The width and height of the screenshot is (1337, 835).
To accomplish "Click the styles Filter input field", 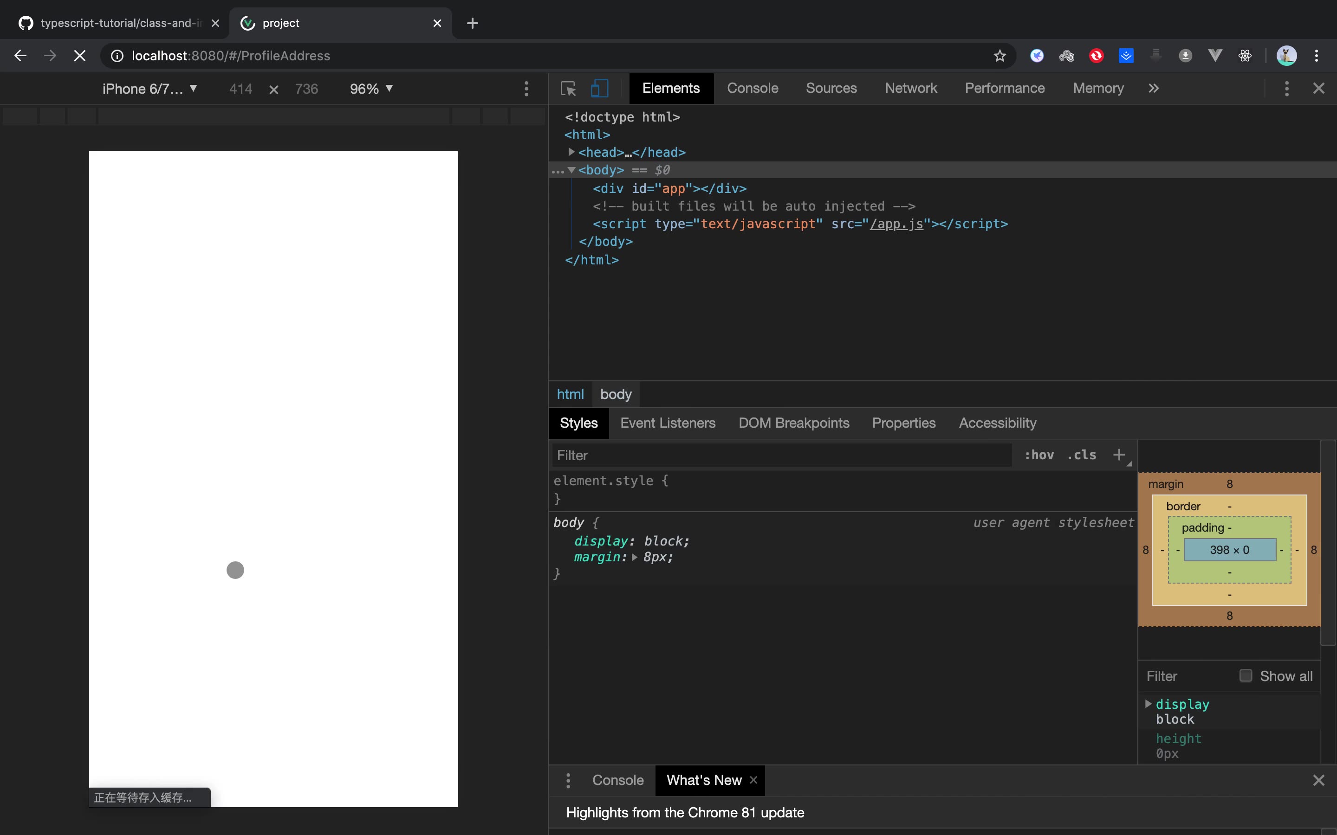I will point(781,455).
